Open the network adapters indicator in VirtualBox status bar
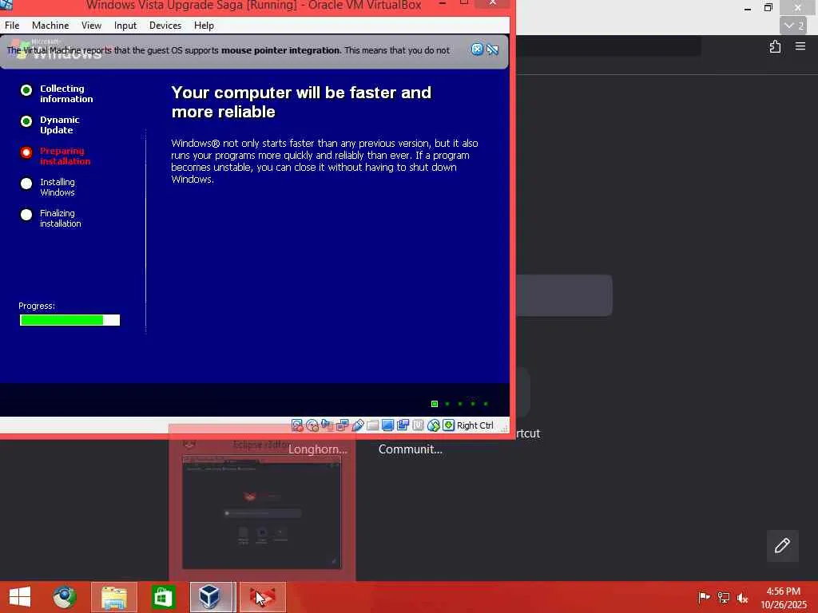Viewport: 818px width, 613px height. [342, 425]
